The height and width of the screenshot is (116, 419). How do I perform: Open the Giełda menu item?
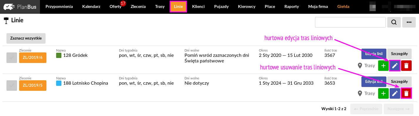tap(343, 6)
